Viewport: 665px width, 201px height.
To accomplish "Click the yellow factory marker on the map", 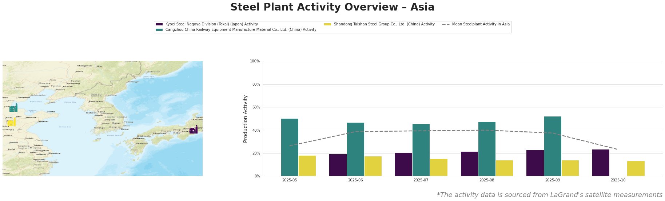I will (x=12, y=123).
